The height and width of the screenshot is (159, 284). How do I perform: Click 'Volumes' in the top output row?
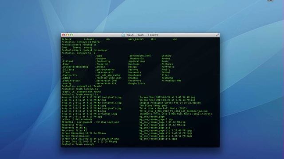tap(89, 39)
